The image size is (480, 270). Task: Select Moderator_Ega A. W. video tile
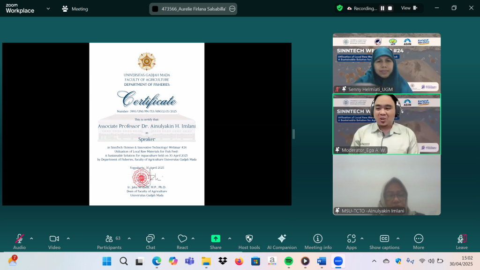pos(387,124)
